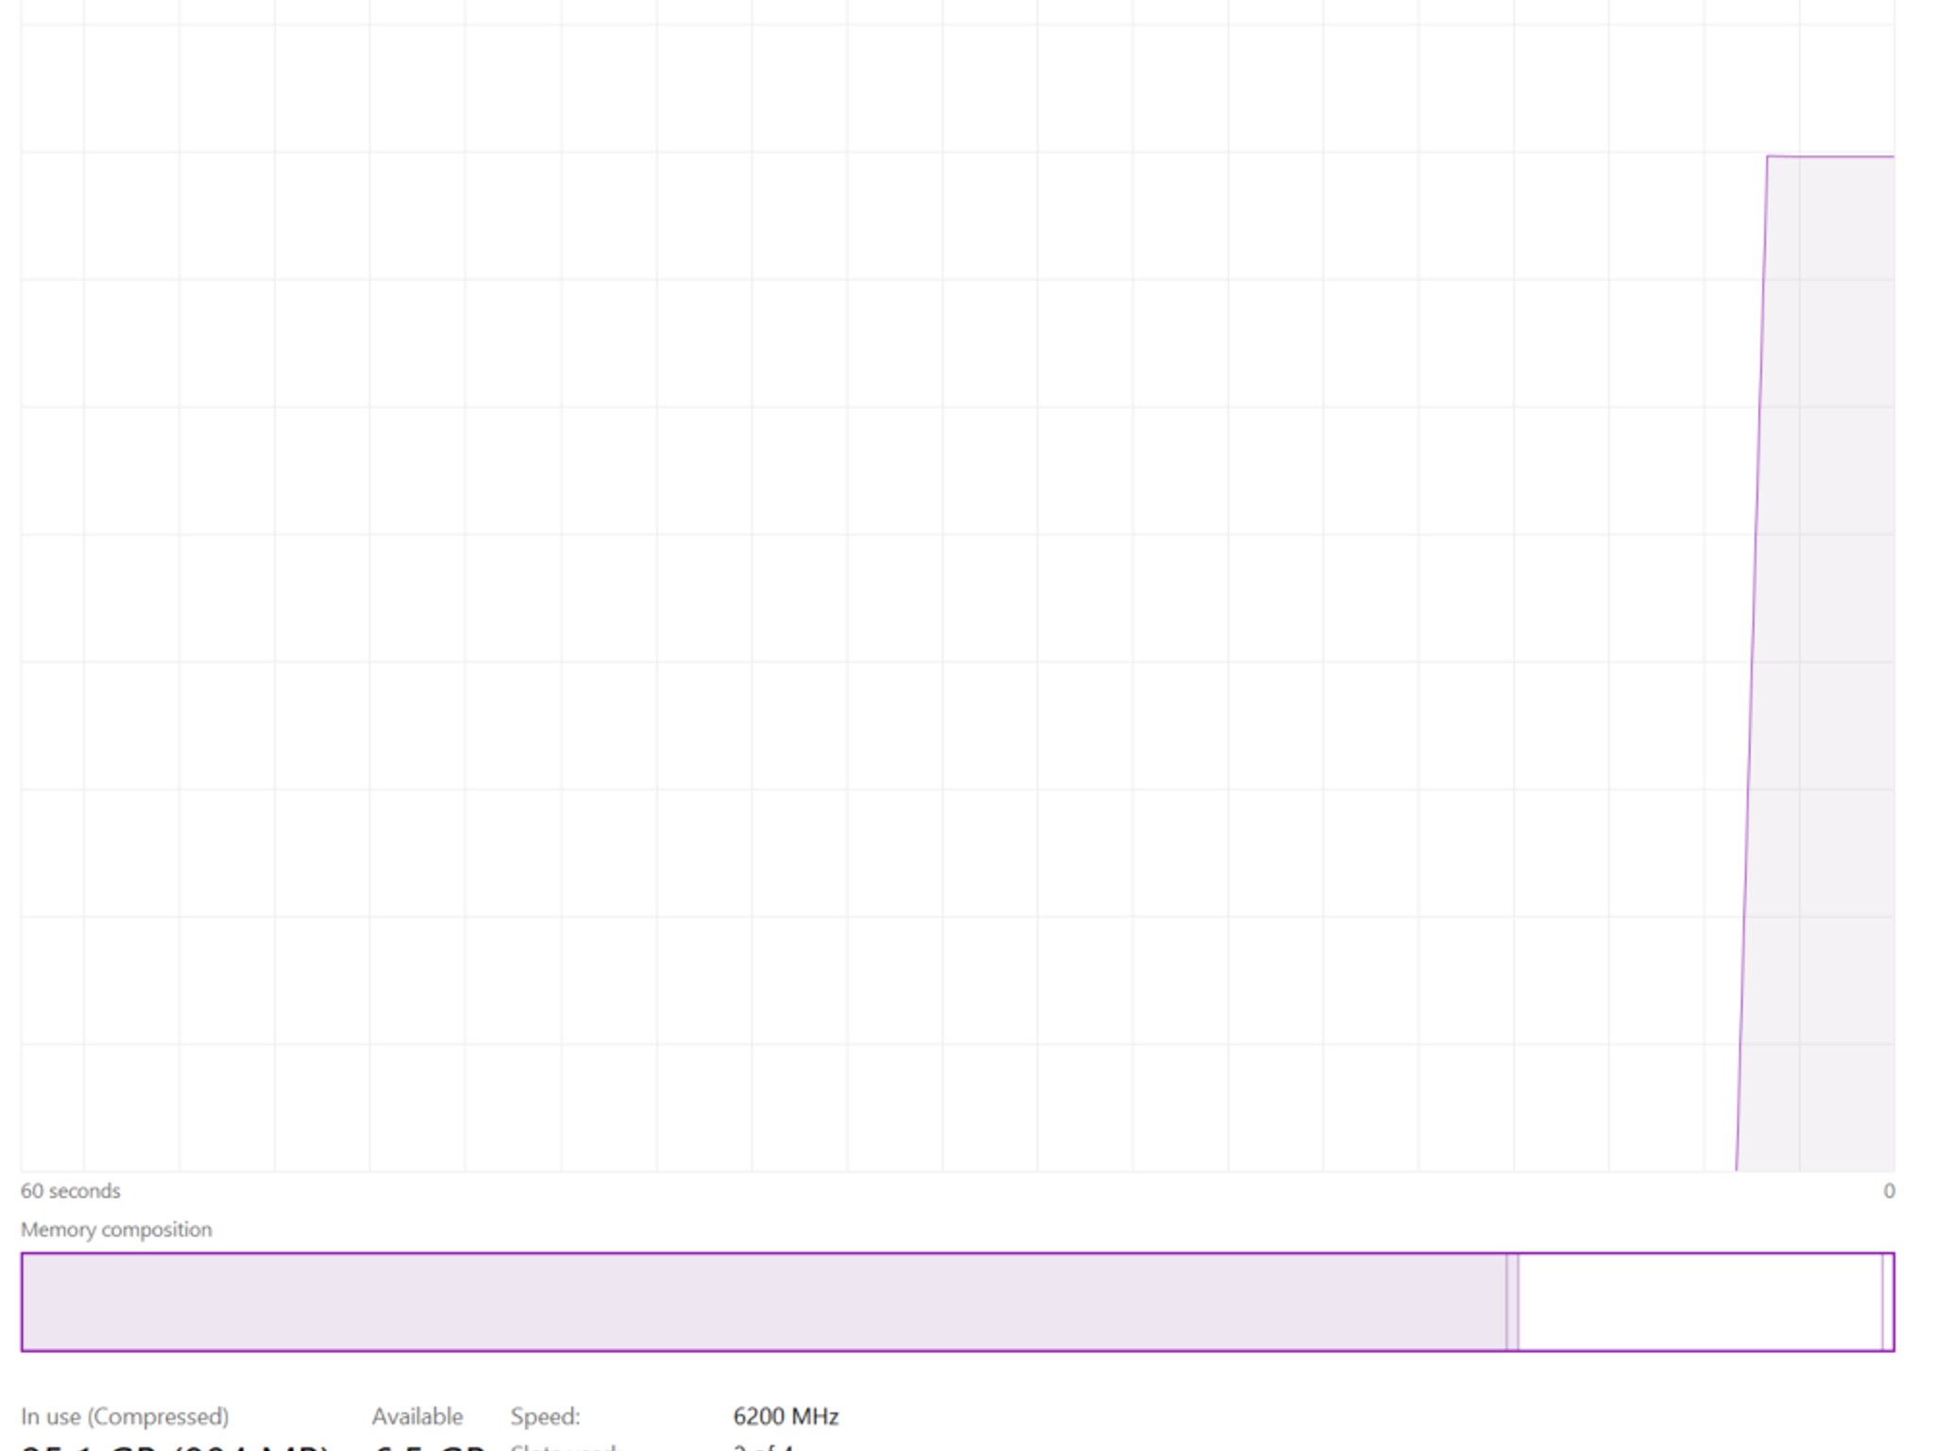Click the "Speed:" label
Image resolution: width=1934 pixels, height=1451 pixels.
click(x=546, y=1416)
